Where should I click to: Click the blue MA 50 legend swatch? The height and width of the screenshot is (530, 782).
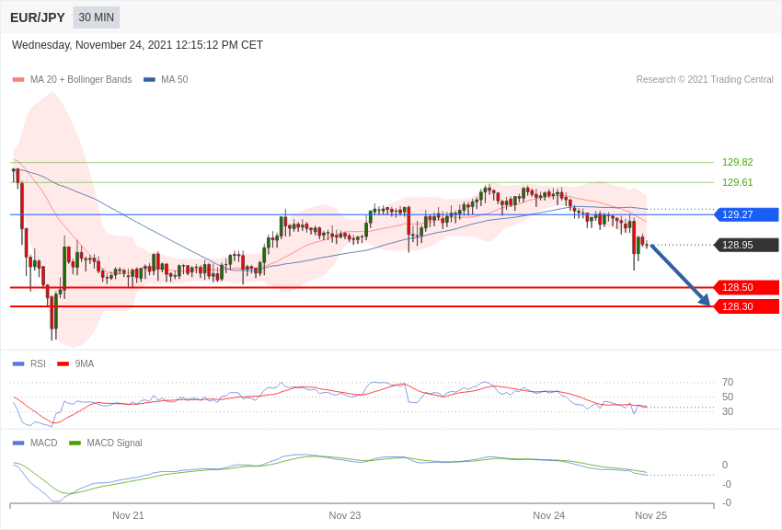click(x=149, y=80)
